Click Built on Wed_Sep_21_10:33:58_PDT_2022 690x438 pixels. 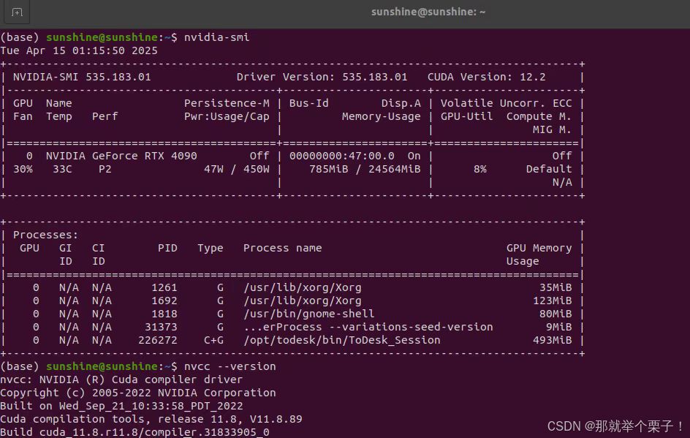(x=121, y=407)
